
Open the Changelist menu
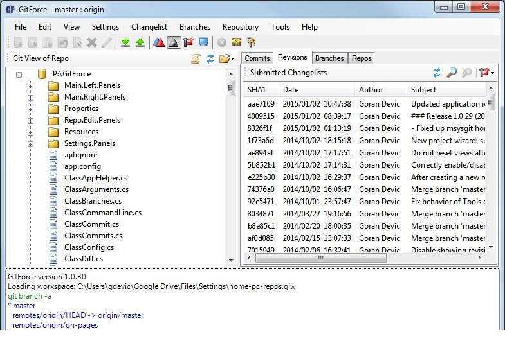149,27
